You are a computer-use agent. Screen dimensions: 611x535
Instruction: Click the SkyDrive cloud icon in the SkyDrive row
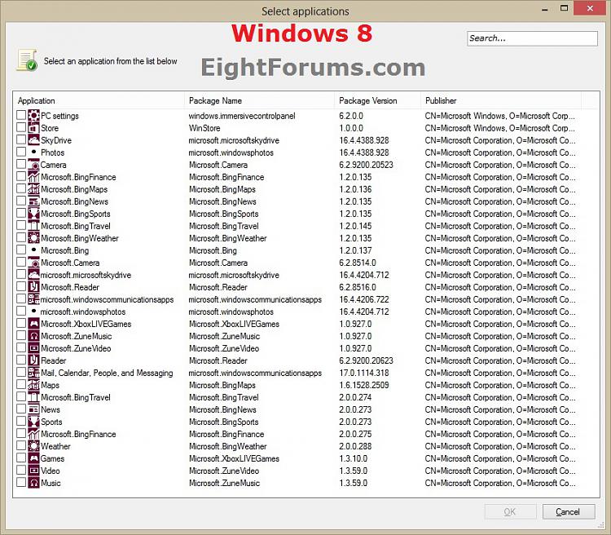coord(33,140)
